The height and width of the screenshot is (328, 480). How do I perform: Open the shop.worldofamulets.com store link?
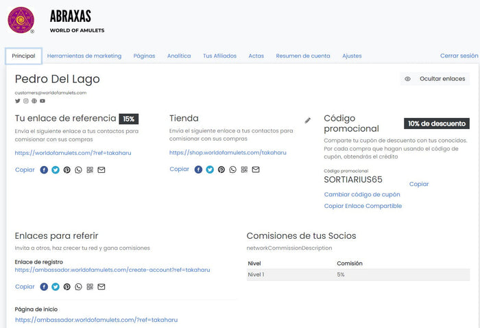point(228,152)
